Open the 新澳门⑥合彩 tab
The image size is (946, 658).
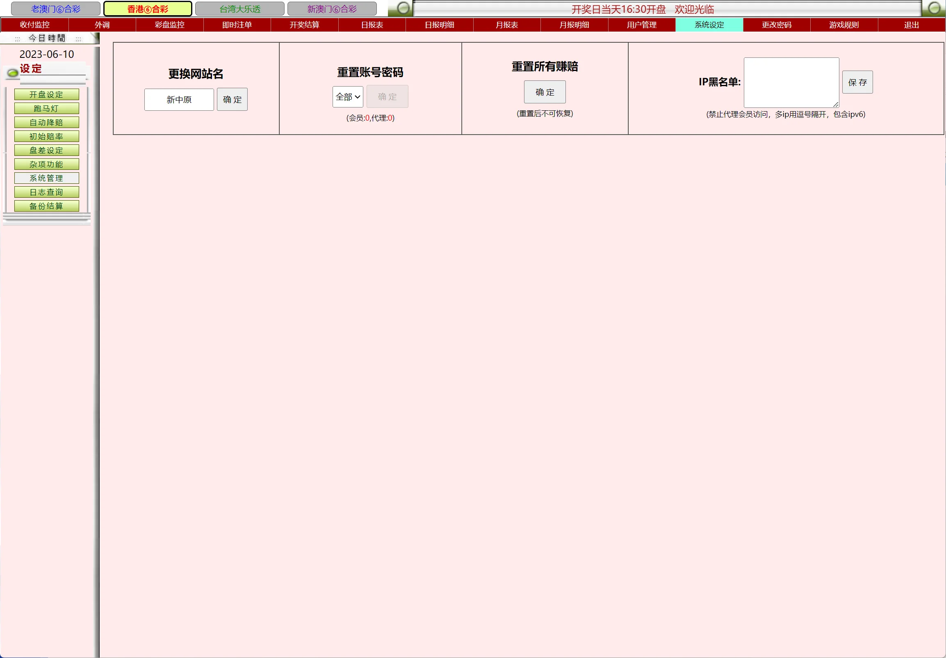click(332, 9)
